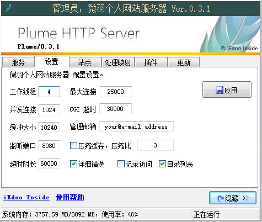Switch to the 更新 tab
The image size is (262, 222).
click(184, 62)
